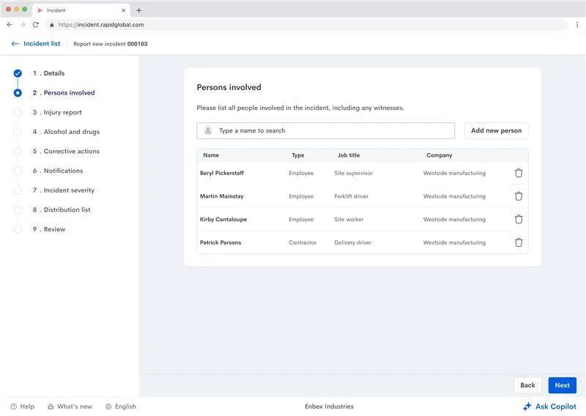The height and width of the screenshot is (416, 586).
Task: Go back in browser history
Action: (10, 25)
